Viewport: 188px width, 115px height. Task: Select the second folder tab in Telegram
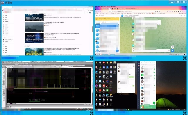pyautogui.click(x=104, y=22)
